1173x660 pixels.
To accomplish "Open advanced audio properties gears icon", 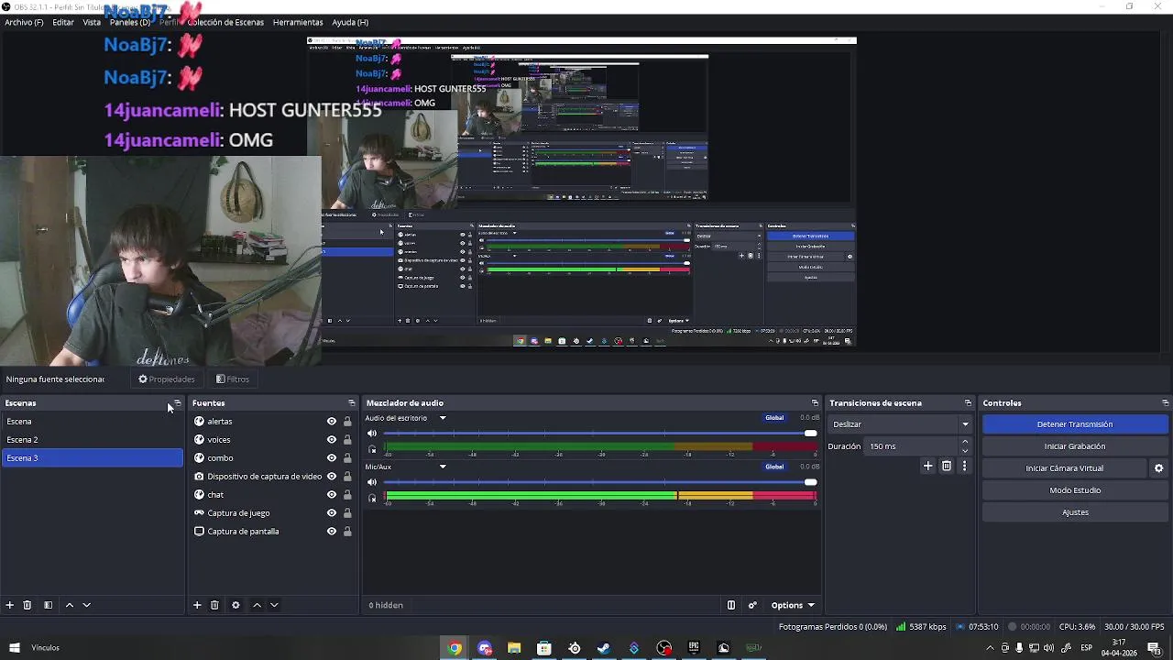I will [x=752, y=605].
